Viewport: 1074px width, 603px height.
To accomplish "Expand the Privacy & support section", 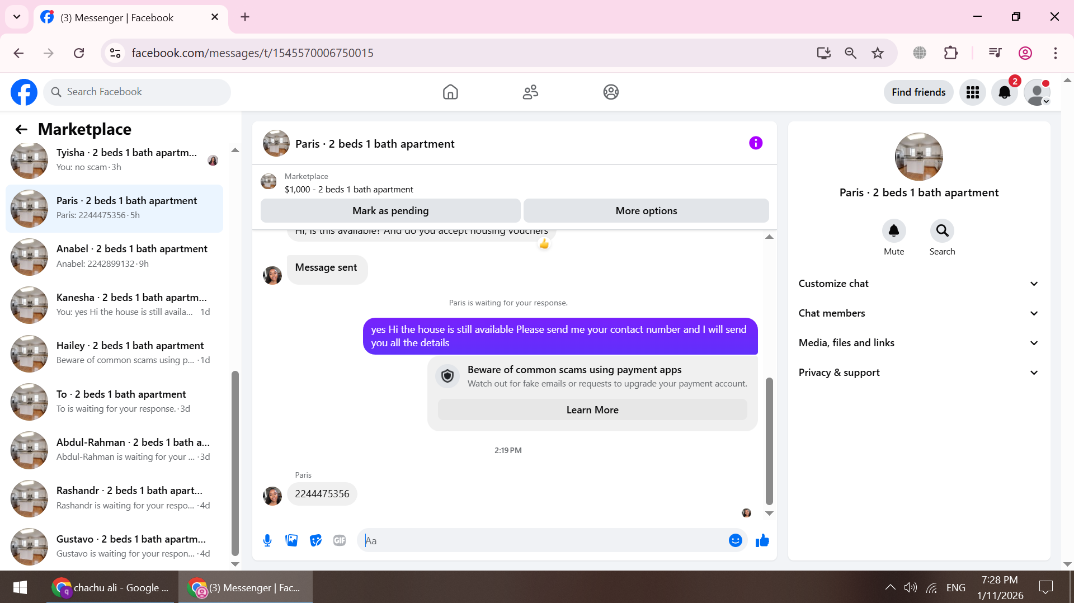I will (919, 373).
